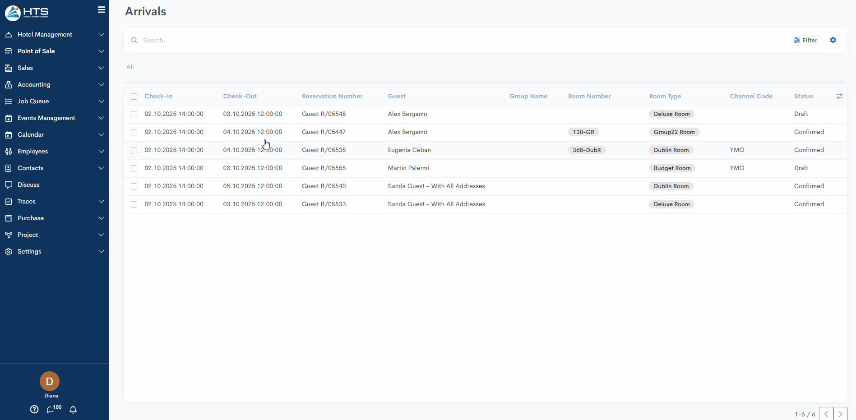Screen dimensions: 856x420
Task: Open the settings gear next to Filter
Action: 833,40
